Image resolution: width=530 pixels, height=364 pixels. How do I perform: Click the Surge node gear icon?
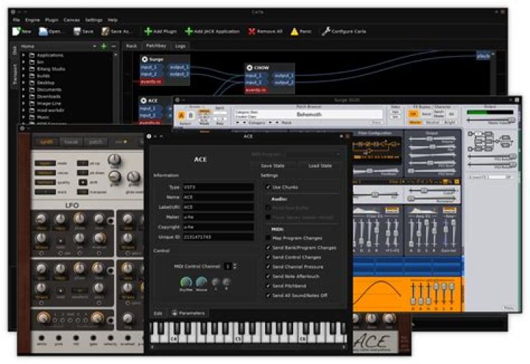pos(145,60)
